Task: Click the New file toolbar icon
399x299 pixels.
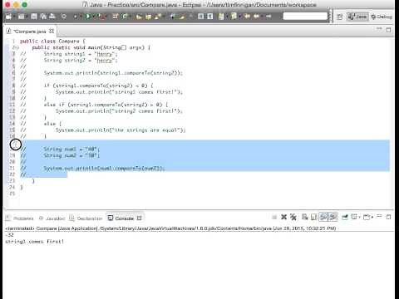Action: point(7,17)
